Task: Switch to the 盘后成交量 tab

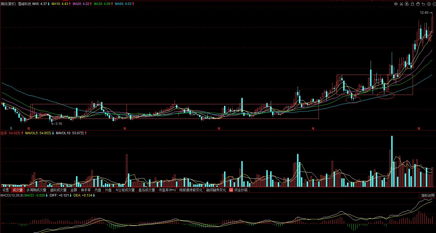Action: pyautogui.click(x=147, y=190)
